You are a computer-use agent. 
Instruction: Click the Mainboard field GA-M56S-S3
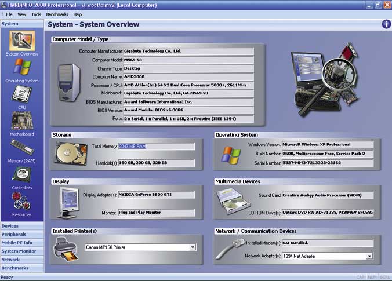pyautogui.click(x=188, y=93)
